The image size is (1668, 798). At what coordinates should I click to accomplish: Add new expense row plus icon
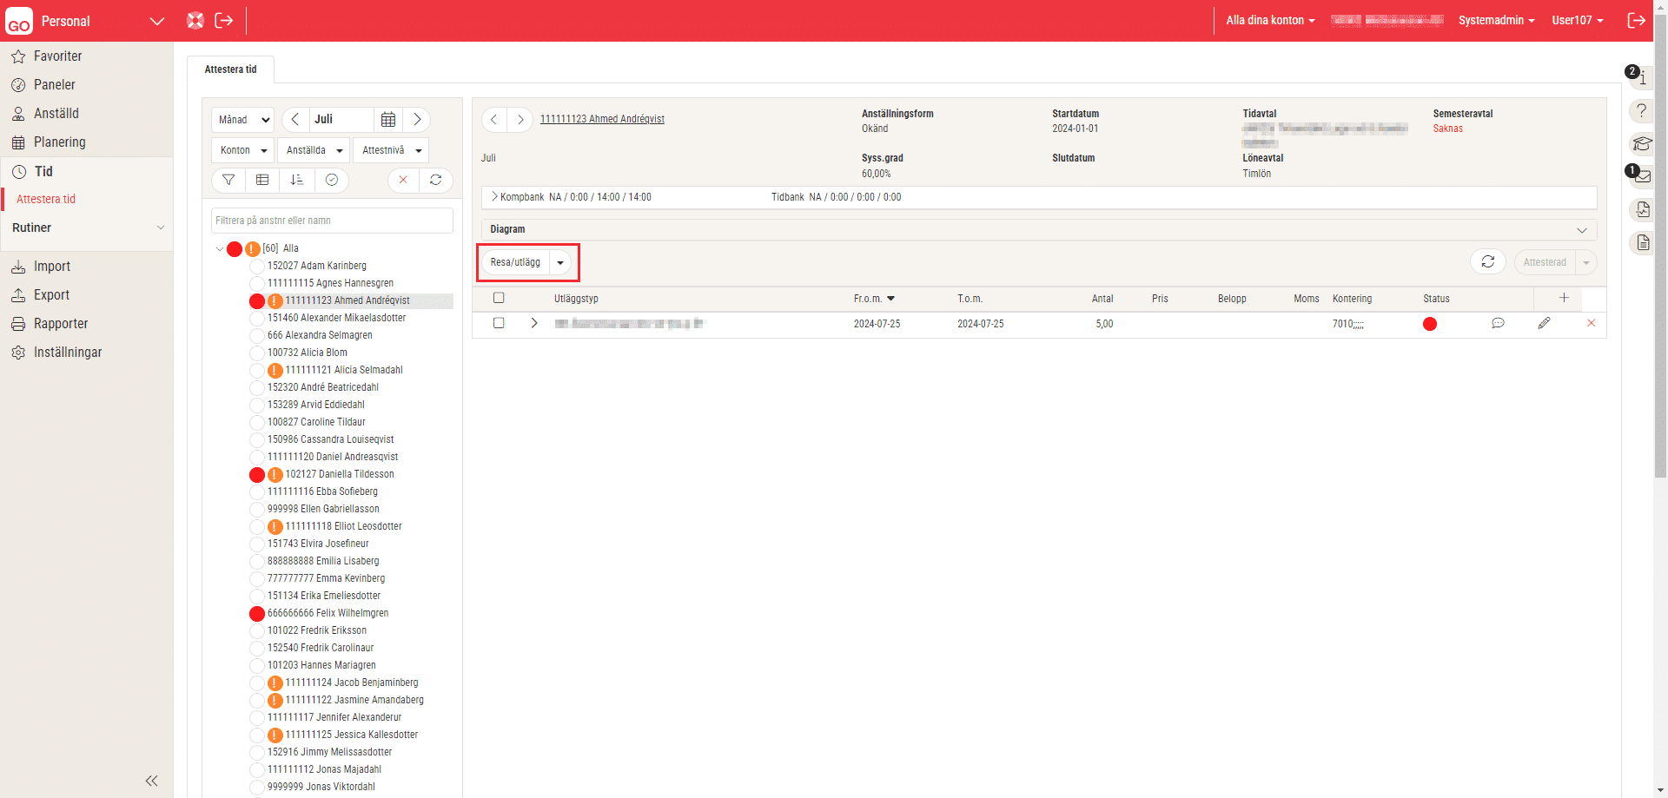pyautogui.click(x=1564, y=298)
